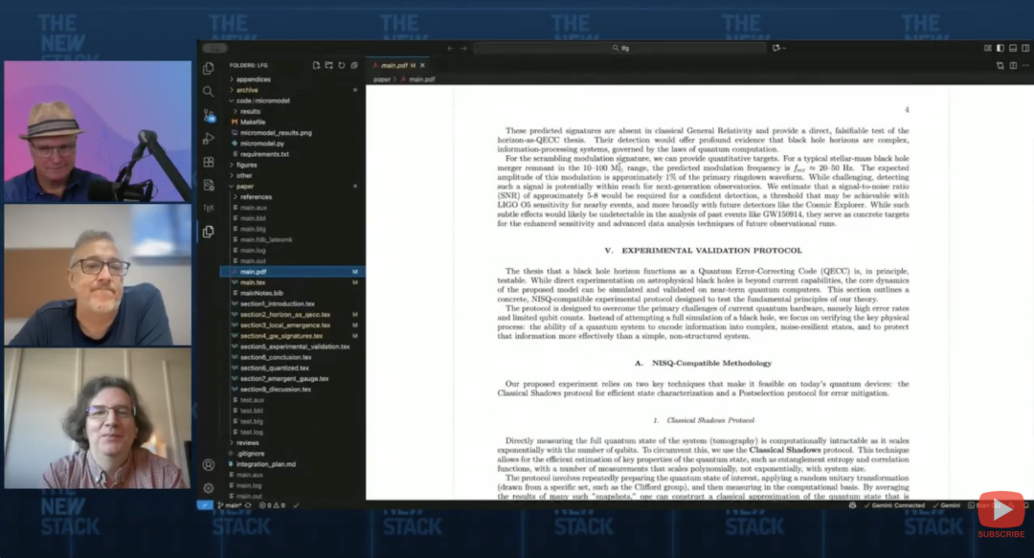Open the Run and Debug view

(x=208, y=139)
